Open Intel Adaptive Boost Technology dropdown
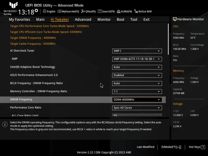208x156 pixels. tap(137, 67)
